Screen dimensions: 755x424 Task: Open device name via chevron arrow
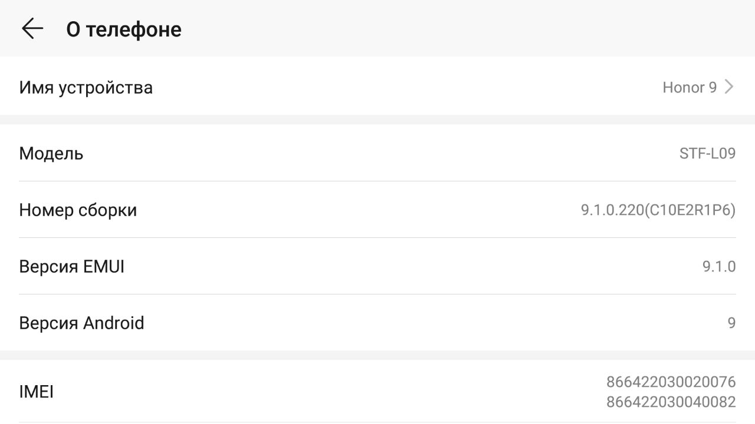pos(729,87)
